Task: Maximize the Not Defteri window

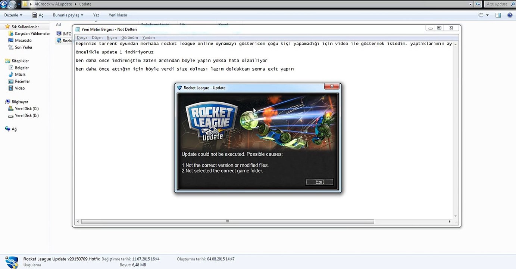Action: point(440,28)
